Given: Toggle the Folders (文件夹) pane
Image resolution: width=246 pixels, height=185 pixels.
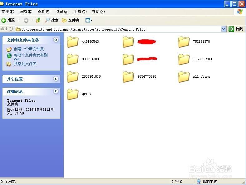Looking at the screenshot, I should coord(71,20).
